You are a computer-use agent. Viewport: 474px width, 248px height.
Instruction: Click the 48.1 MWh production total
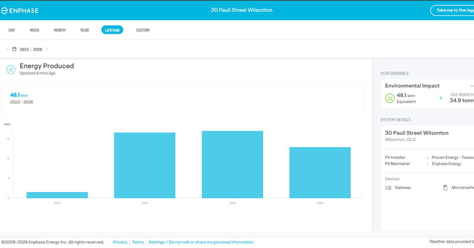19,95
